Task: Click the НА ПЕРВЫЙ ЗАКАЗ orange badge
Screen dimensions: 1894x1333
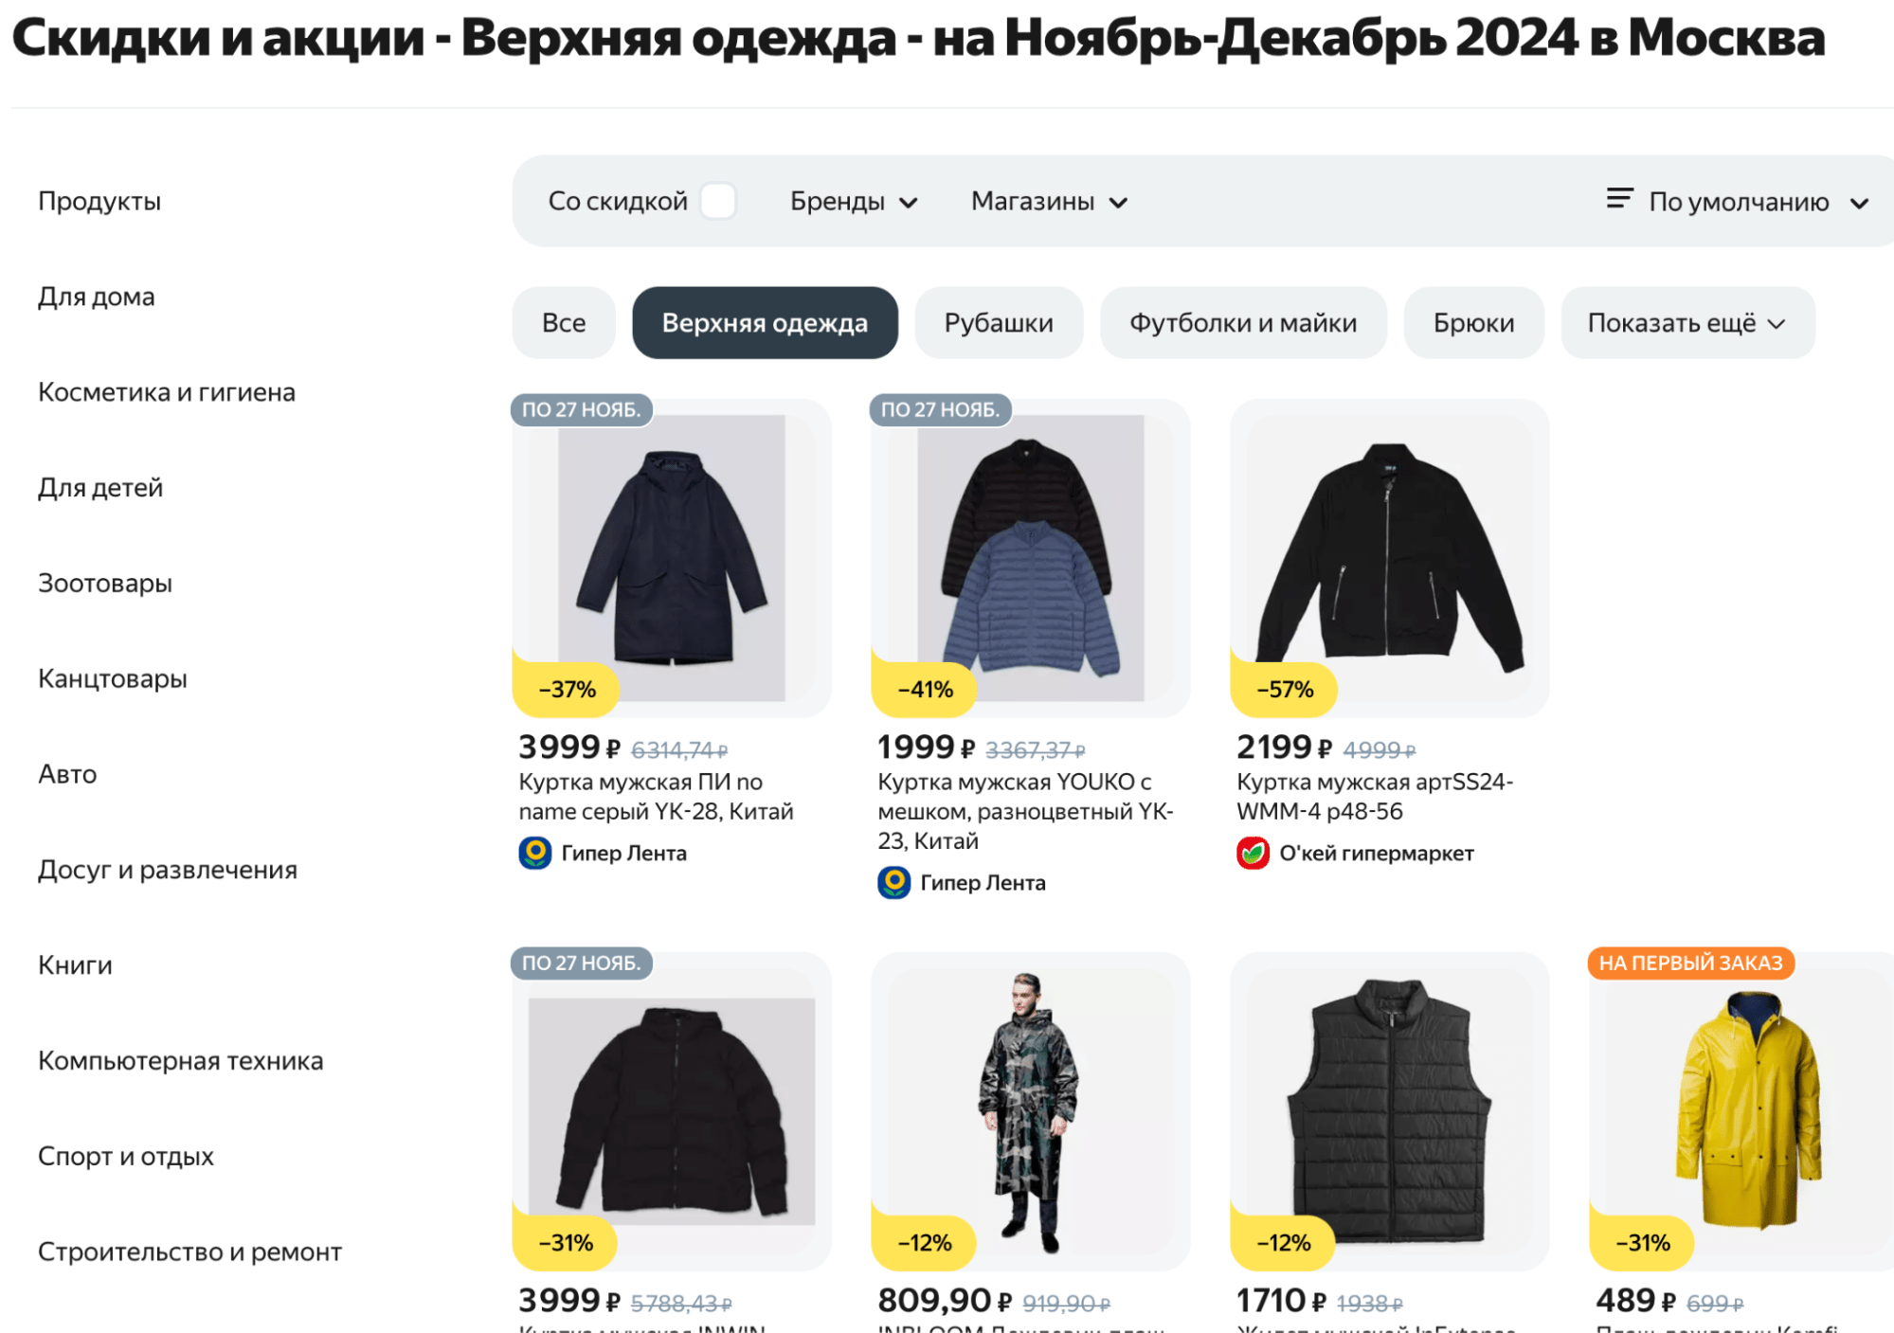Action: (x=1690, y=963)
